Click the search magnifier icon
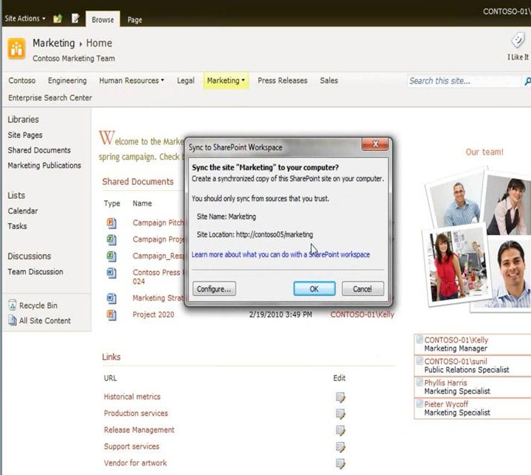 coord(527,81)
